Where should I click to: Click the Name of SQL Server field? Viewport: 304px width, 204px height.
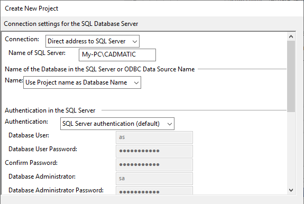(x=117, y=55)
